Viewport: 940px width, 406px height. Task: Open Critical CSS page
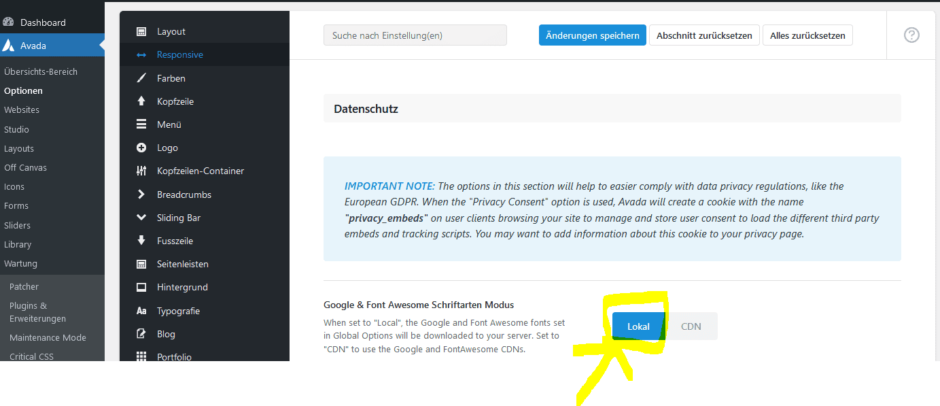coord(31,356)
